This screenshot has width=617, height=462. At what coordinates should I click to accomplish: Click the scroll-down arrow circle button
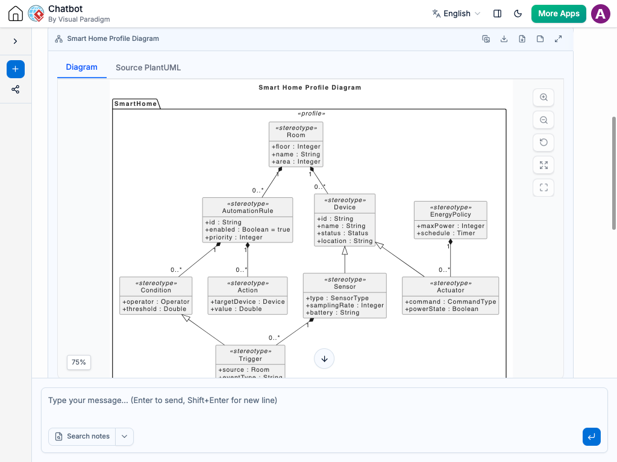[x=324, y=359]
